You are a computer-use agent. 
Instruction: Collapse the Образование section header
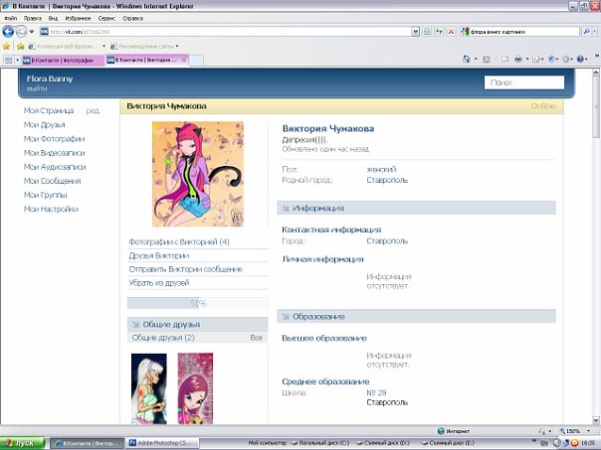click(x=285, y=316)
